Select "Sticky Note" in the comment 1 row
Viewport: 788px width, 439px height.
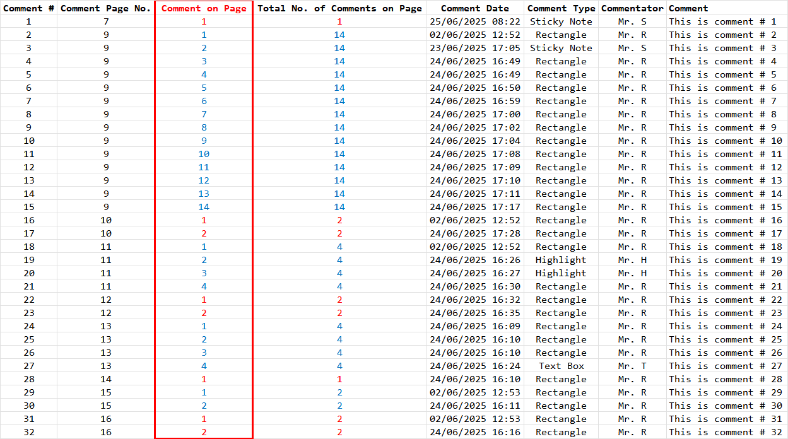coord(561,21)
